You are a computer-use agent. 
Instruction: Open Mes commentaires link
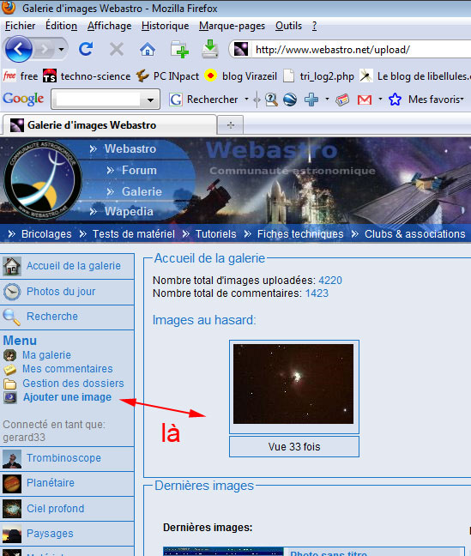click(68, 369)
